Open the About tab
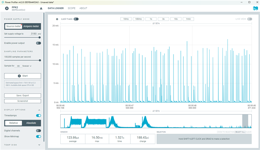Screen dimensions: 260x150 83,8
